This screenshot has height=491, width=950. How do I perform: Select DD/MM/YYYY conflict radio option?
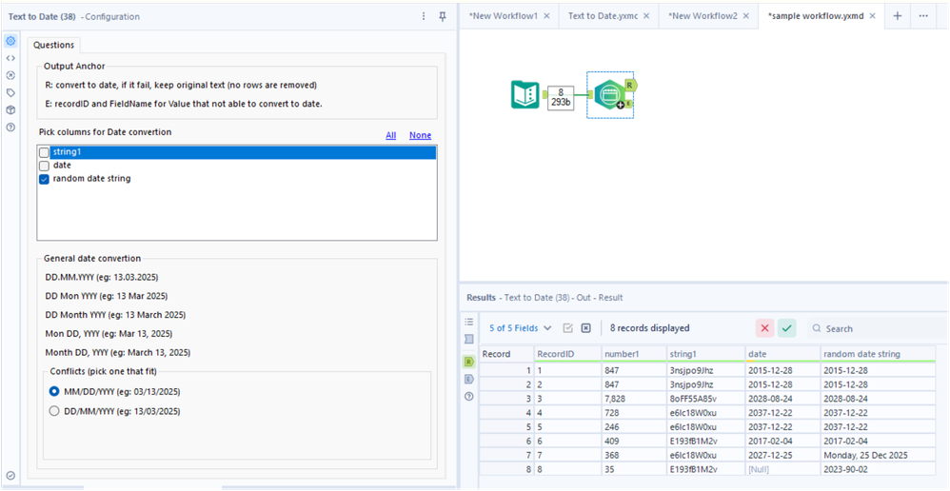pos(54,411)
